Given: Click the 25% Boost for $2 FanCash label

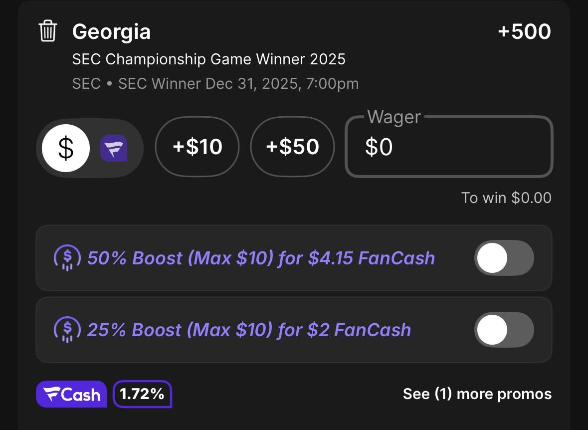Looking at the screenshot, I should pos(249,330).
